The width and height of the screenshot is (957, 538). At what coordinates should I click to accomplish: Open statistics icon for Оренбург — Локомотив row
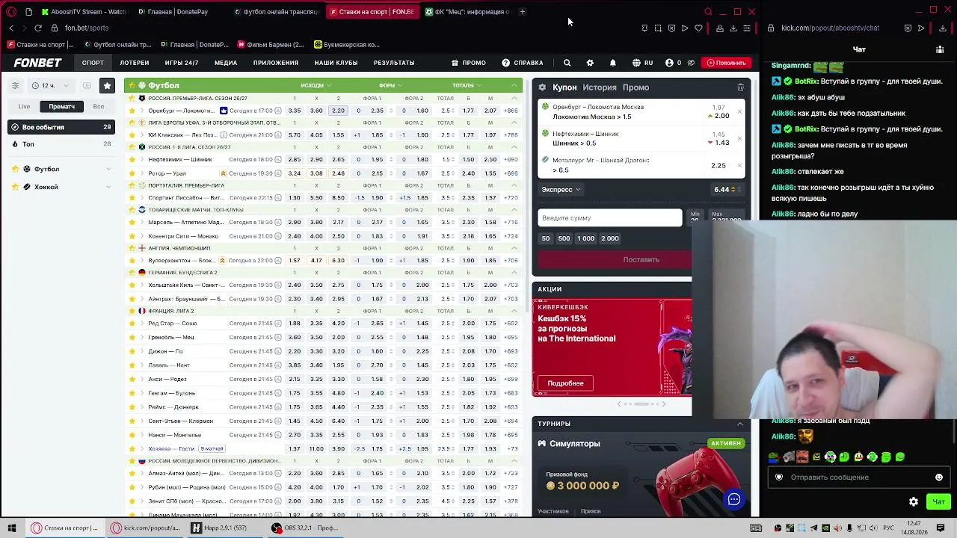point(278,111)
